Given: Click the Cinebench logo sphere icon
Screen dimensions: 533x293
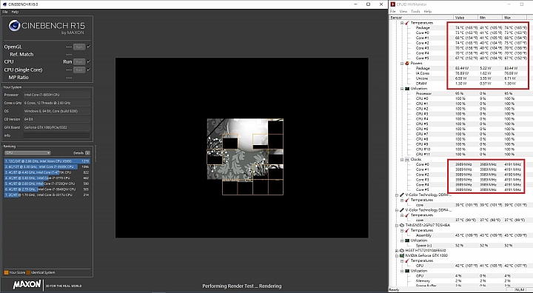Looking at the screenshot, I should pyautogui.click(x=14, y=25).
